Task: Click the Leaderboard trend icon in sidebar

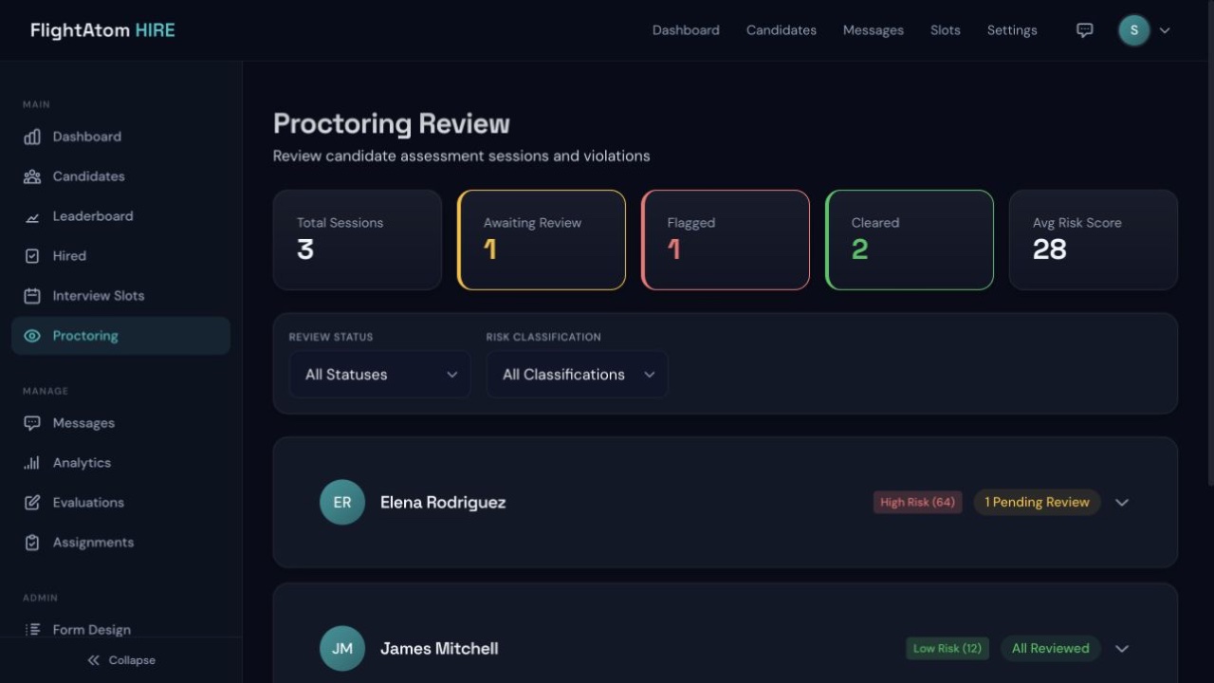Action: point(32,216)
